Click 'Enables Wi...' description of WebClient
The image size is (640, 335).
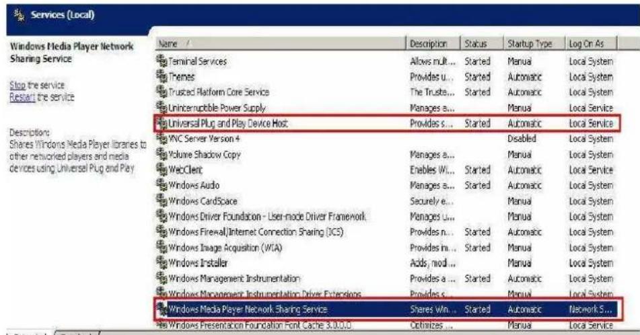click(x=432, y=170)
